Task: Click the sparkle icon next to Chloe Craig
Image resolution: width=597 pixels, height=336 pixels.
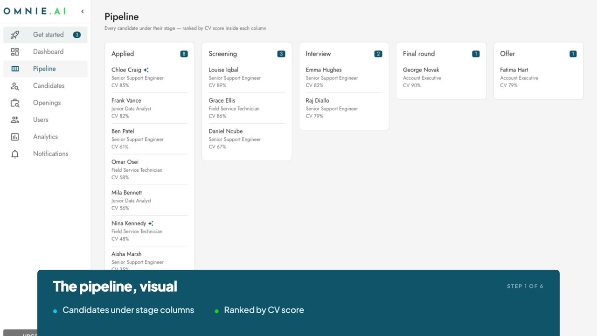Action: 146,70
